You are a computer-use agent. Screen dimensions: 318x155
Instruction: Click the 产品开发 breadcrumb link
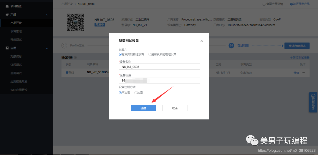click(x=67, y=4)
